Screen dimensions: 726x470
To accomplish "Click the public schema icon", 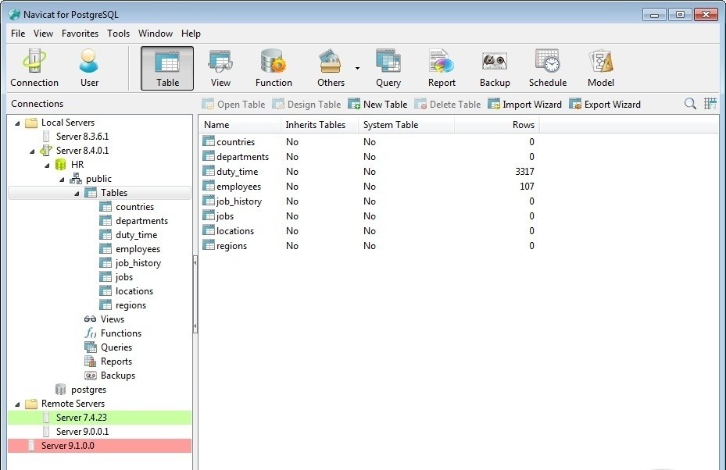I will [x=76, y=179].
